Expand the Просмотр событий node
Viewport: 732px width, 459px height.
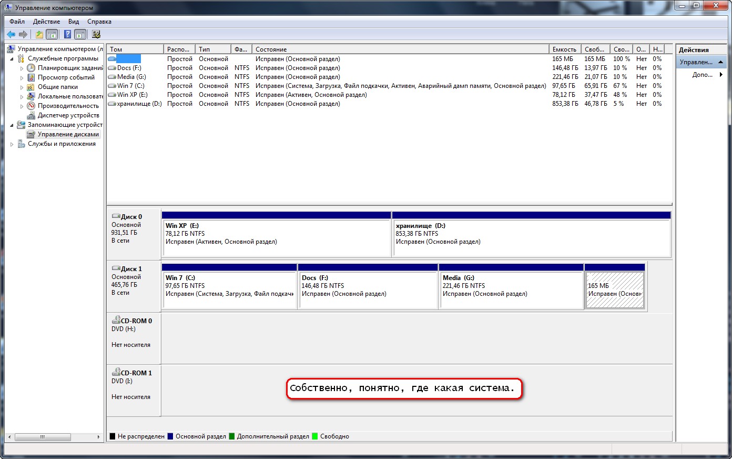point(22,77)
